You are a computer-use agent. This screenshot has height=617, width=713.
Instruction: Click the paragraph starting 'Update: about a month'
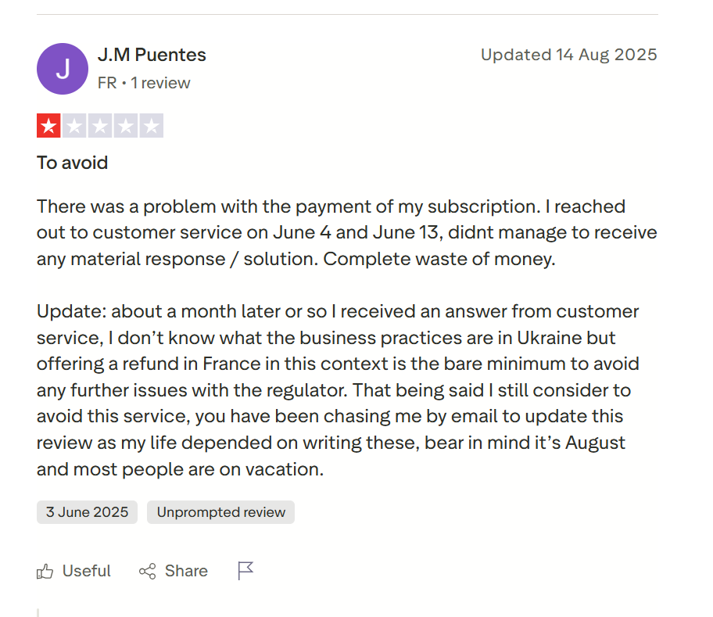[x=338, y=390]
